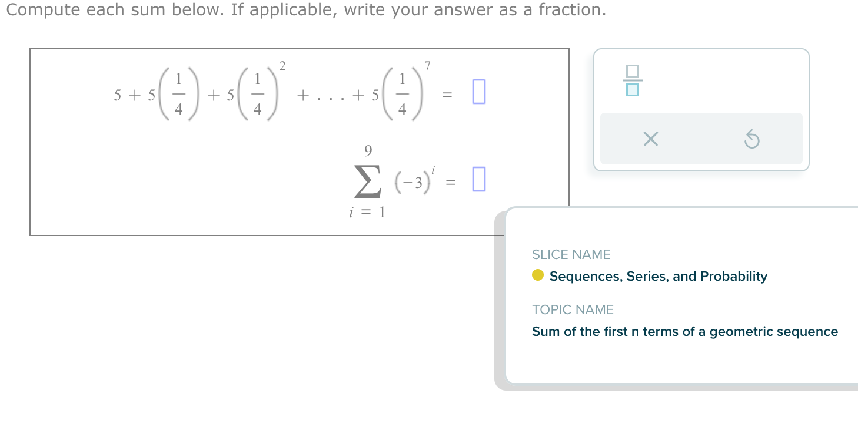Screen dimensions: 858x424
Task: Insert a fraction using the palette icon
Action: coord(631,81)
